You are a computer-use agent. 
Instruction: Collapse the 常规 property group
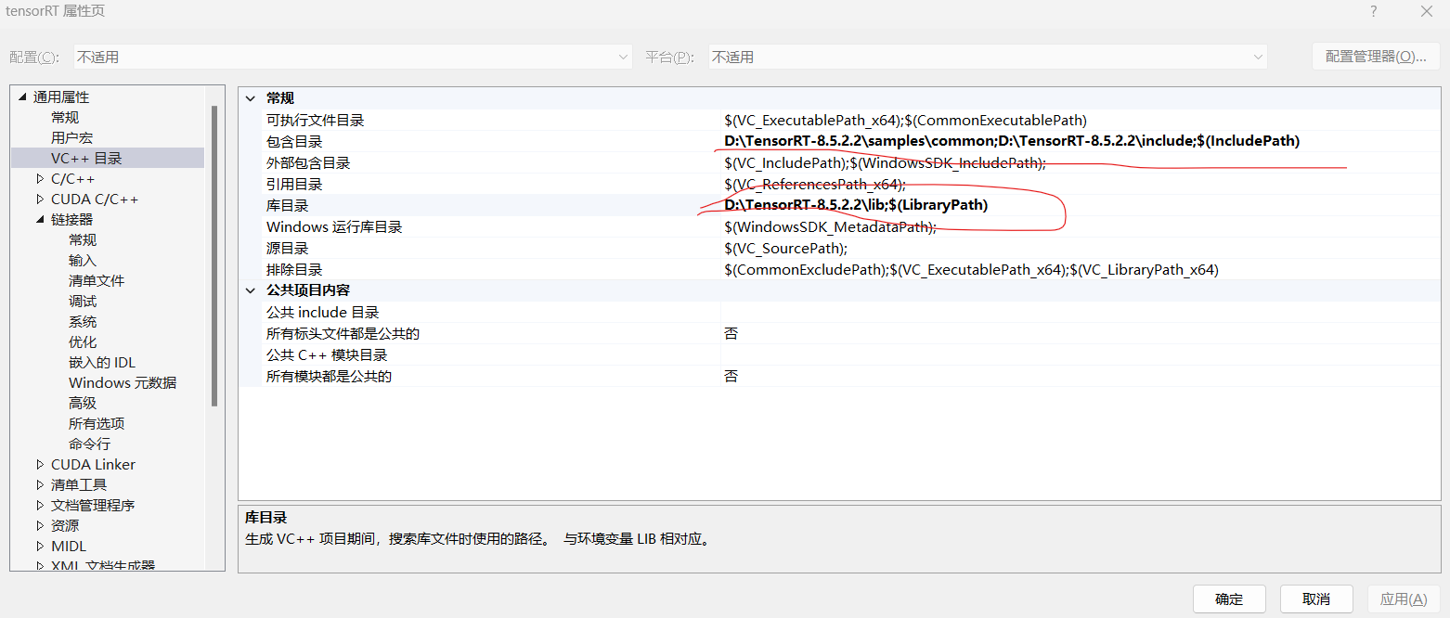tap(251, 98)
